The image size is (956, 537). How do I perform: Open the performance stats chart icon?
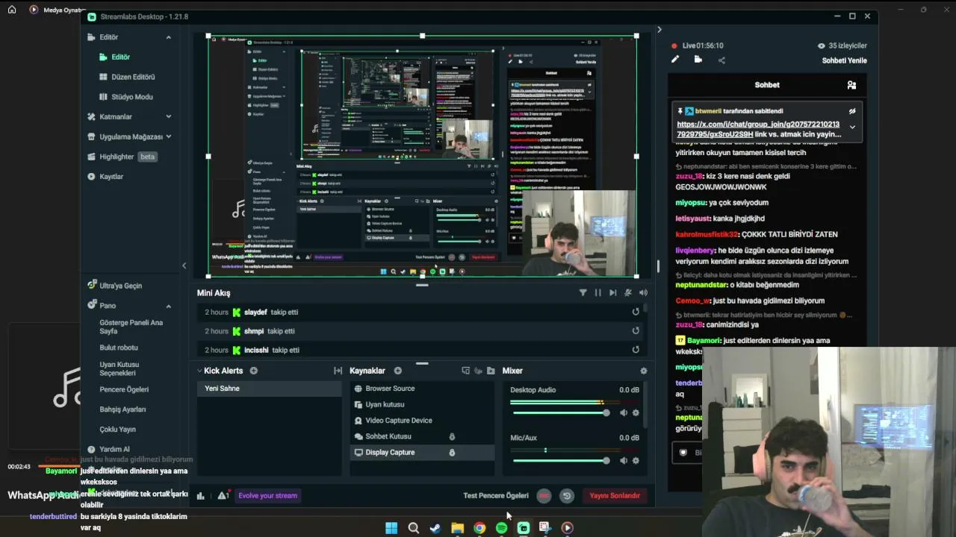click(x=200, y=496)
